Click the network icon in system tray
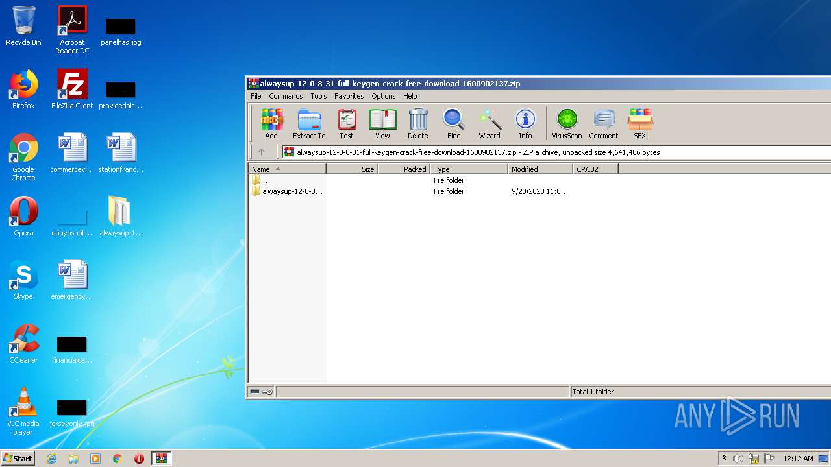831x467 pixels. click(754, 459)
